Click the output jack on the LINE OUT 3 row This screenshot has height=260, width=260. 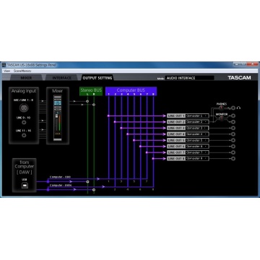click(233, 128)
